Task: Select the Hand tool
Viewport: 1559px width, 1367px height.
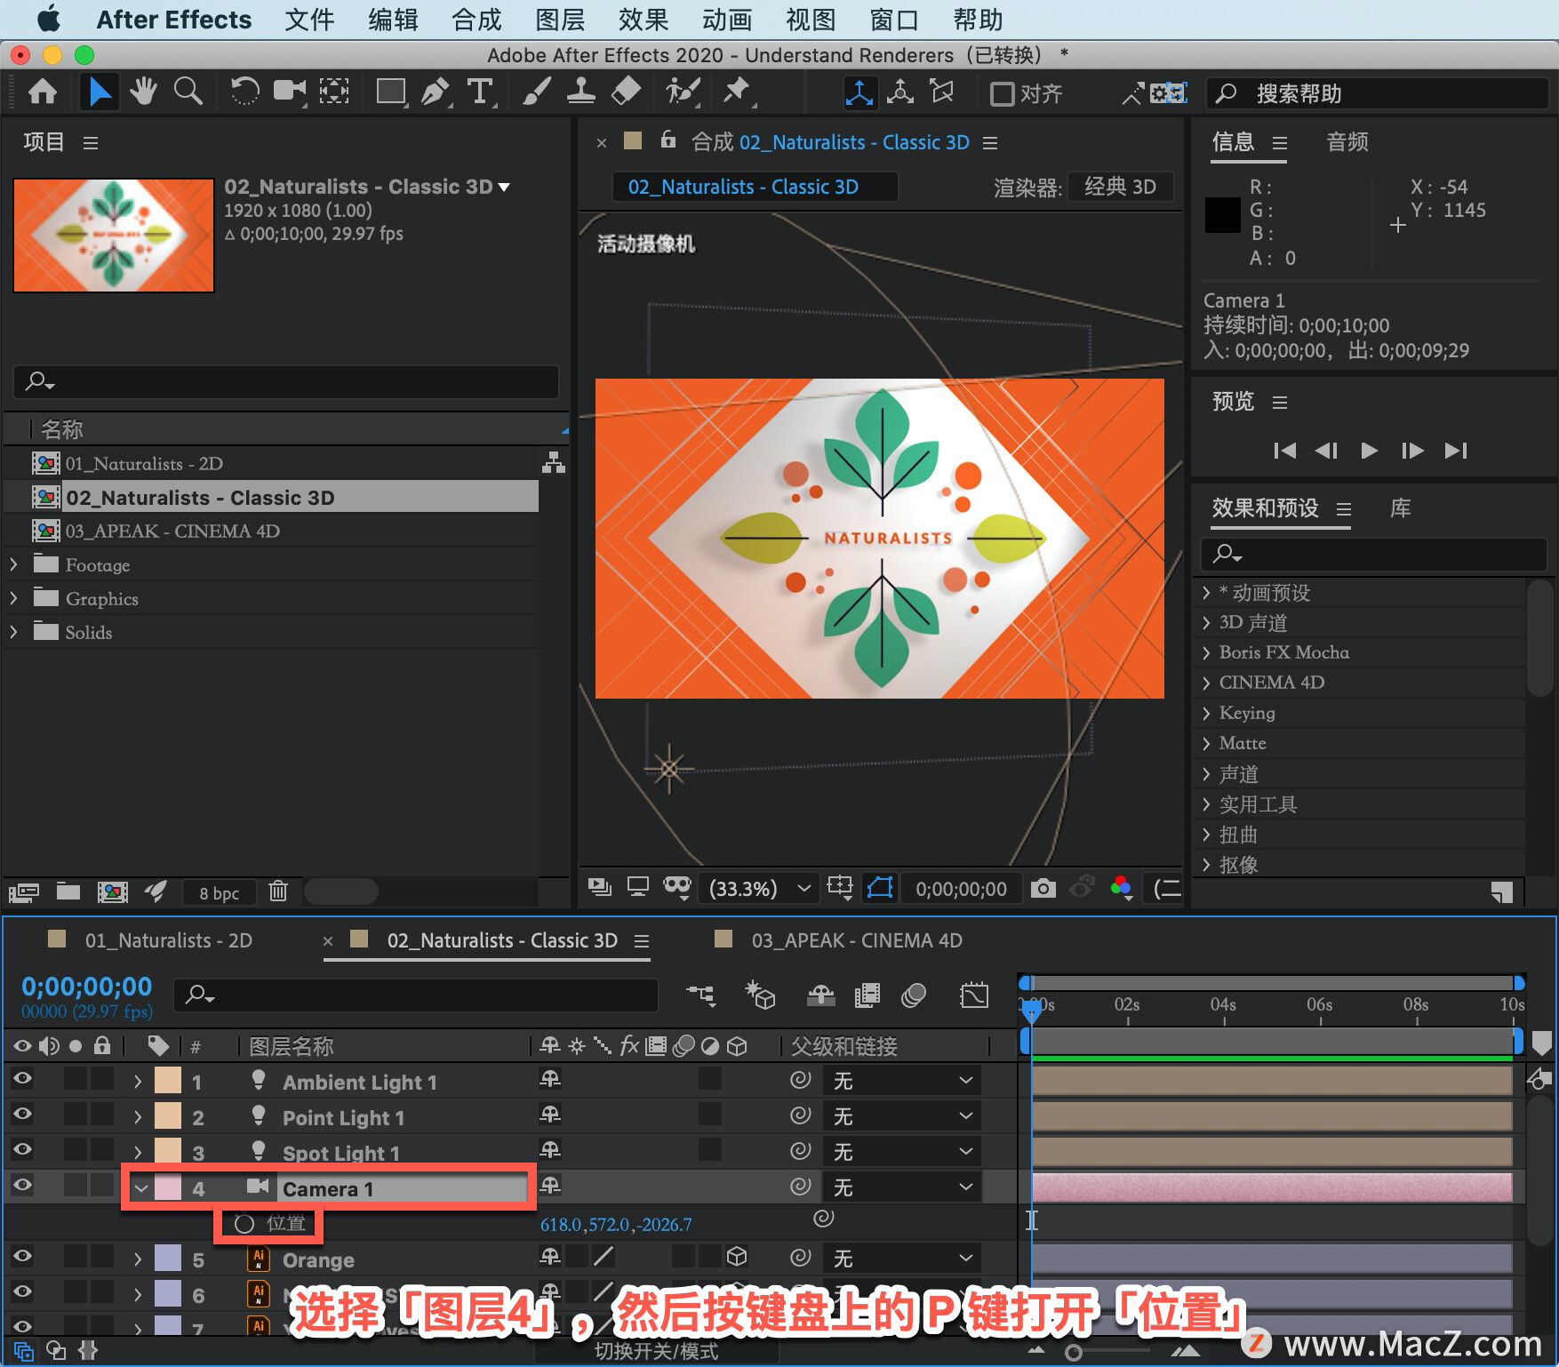Action: [143, 92]
